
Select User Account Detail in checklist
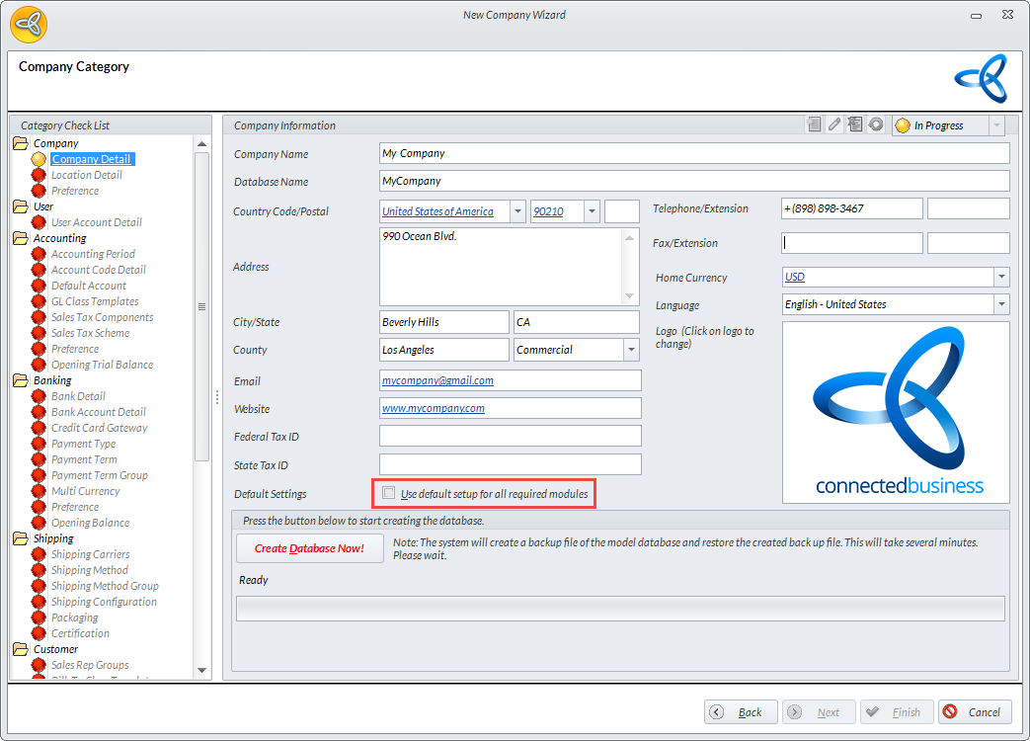pyautogui.click(x=96, y=222)
